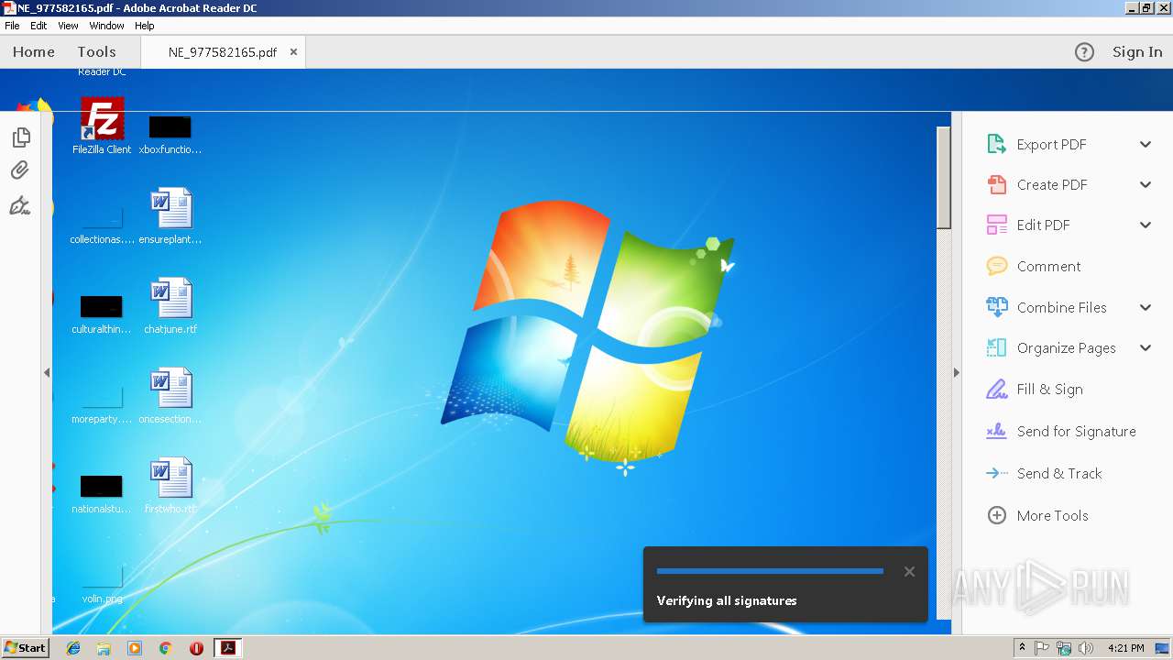Viewport: 1173px width, 660px height.
Task: Click the Fill & Sign label
Action: (x=1049, y=389)
